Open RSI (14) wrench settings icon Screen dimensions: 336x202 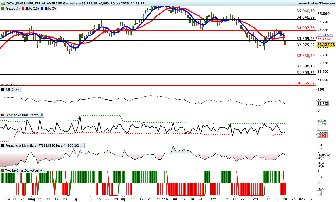[x=20, y=89]
